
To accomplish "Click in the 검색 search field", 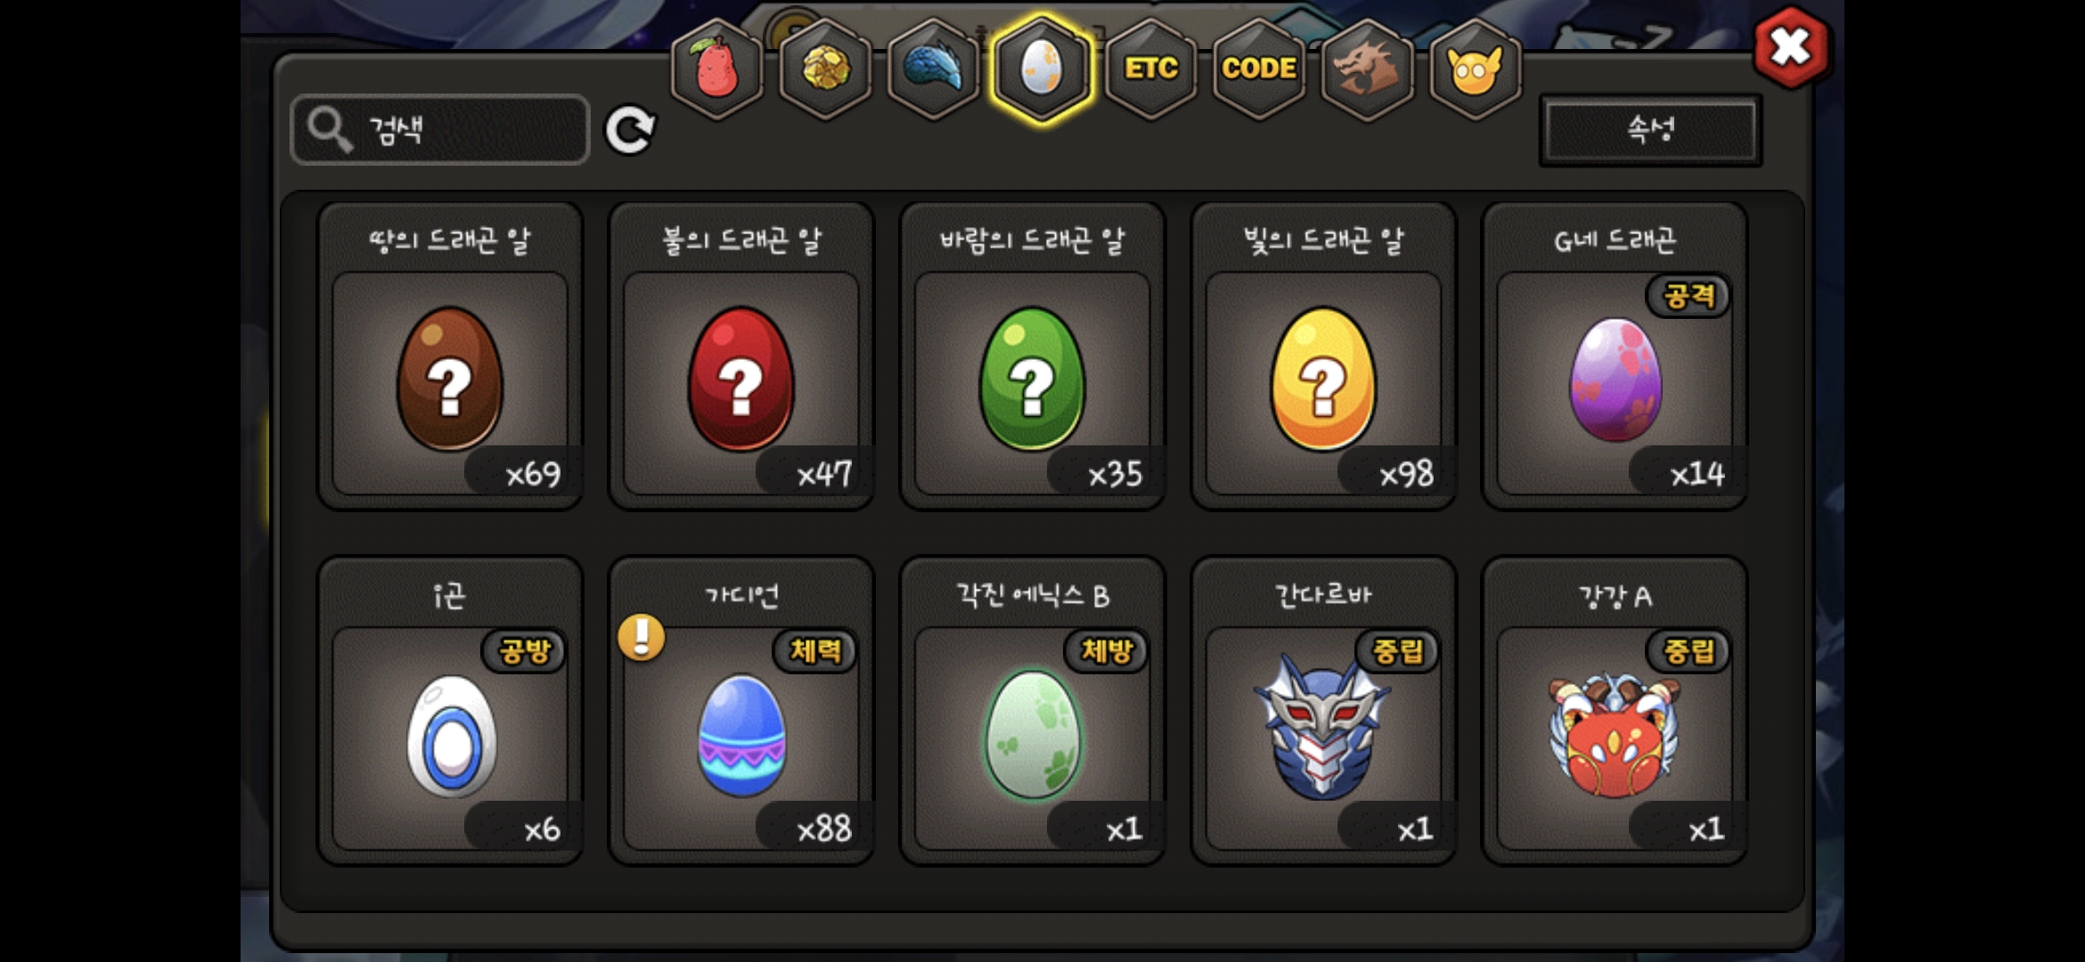I will [x=440, y=130].
